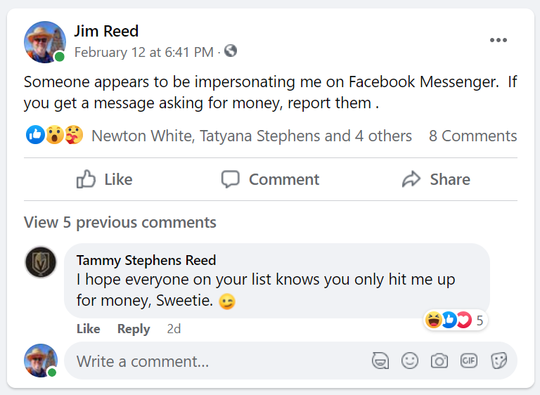
Task: Click the globe public audience icon
Action: tap(231, 51)
